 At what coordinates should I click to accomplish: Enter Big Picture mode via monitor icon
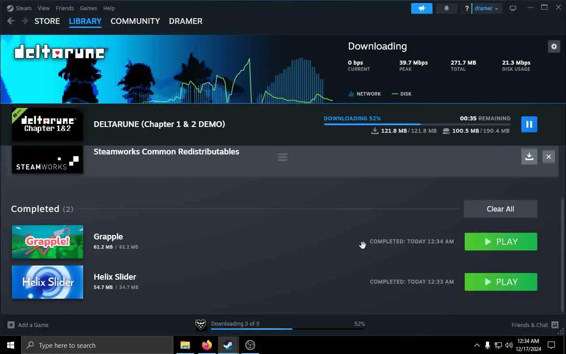[x=513, y=8]
